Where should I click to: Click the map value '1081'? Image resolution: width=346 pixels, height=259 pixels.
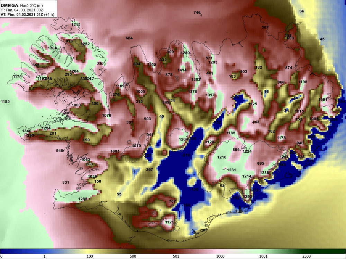(322, 99)
